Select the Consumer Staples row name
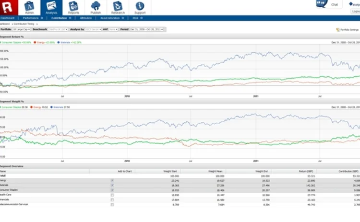 [x=9, y=190]
